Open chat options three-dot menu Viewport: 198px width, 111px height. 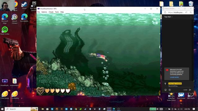point(191,17)
